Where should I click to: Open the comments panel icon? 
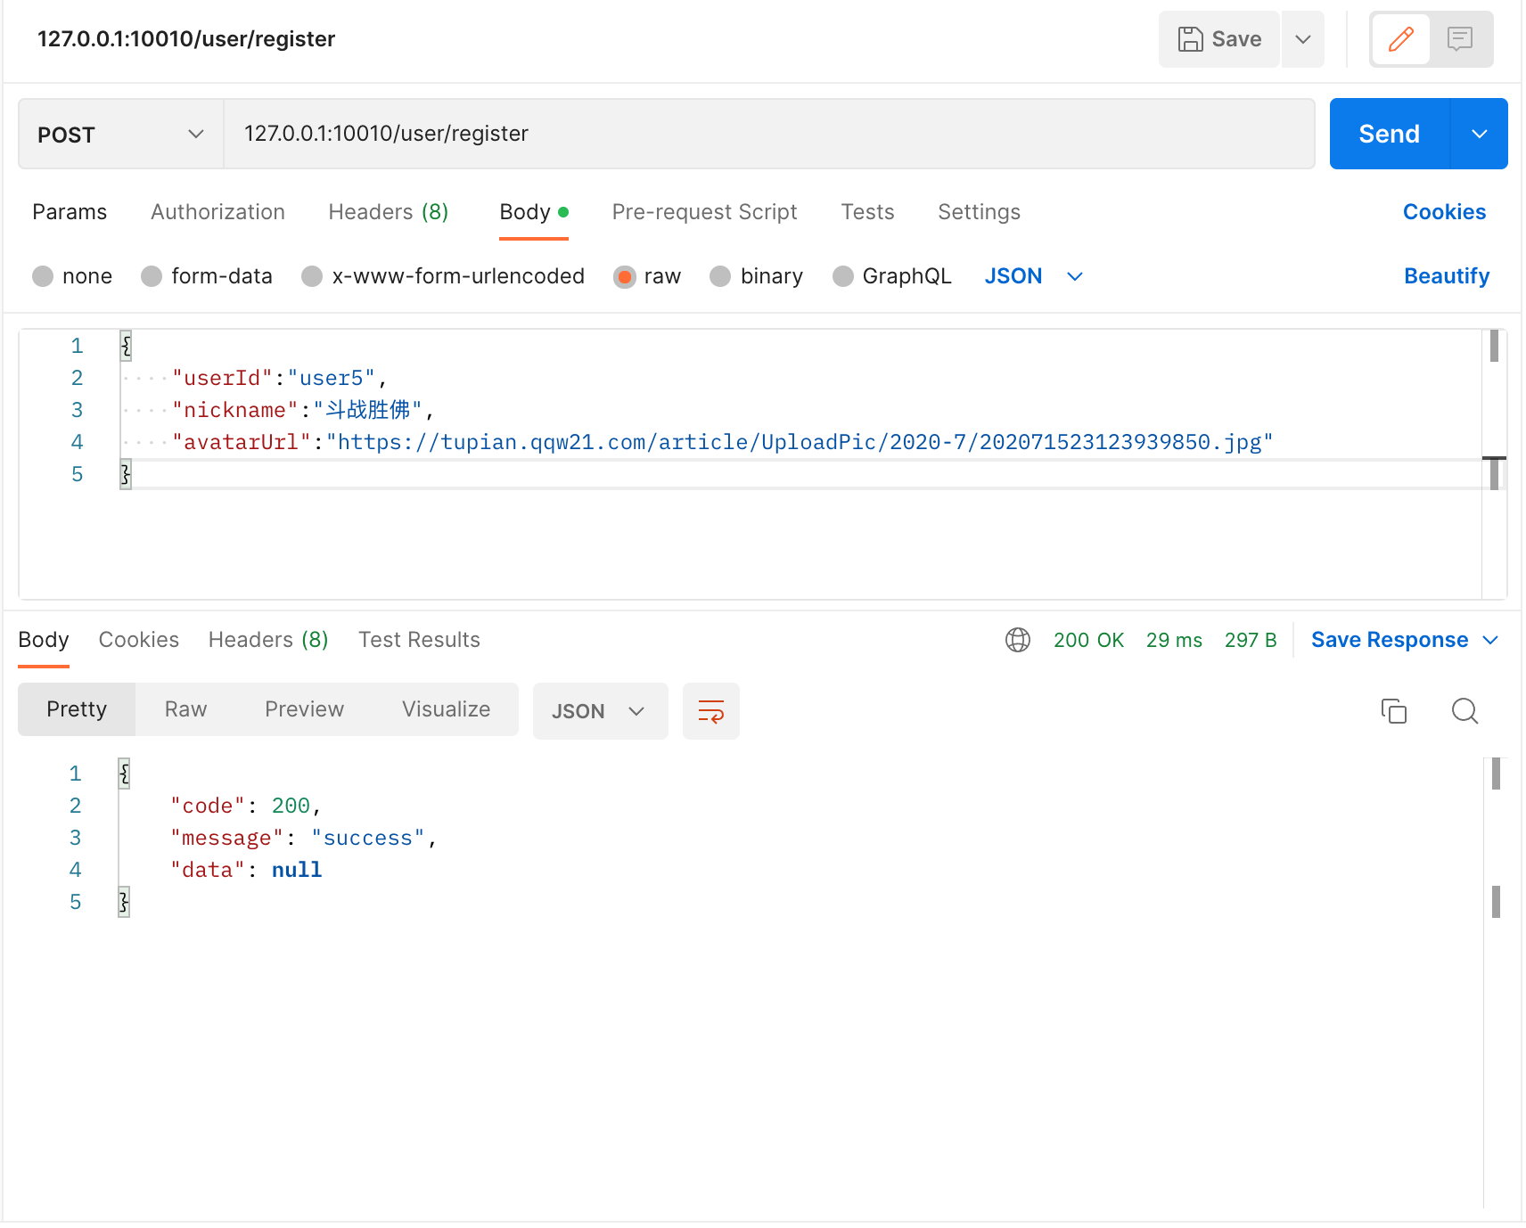point(1460,38)
